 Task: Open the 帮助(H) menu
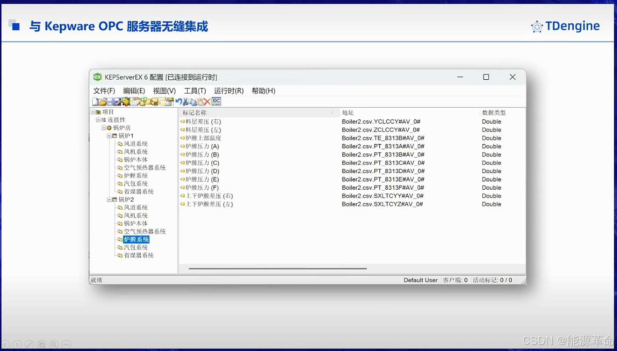point(263,91)
